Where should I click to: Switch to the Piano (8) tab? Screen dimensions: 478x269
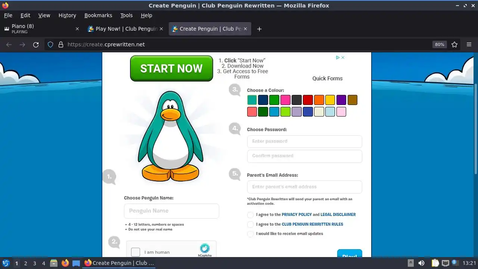coord(41,29)
